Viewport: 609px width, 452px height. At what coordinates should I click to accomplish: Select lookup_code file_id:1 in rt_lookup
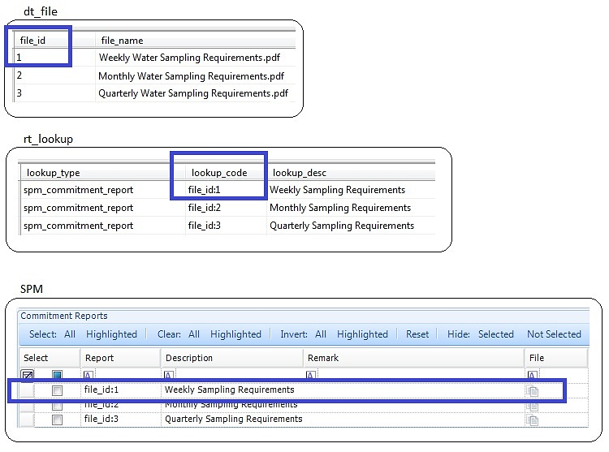pyautogui.click(x=205, y=190)
